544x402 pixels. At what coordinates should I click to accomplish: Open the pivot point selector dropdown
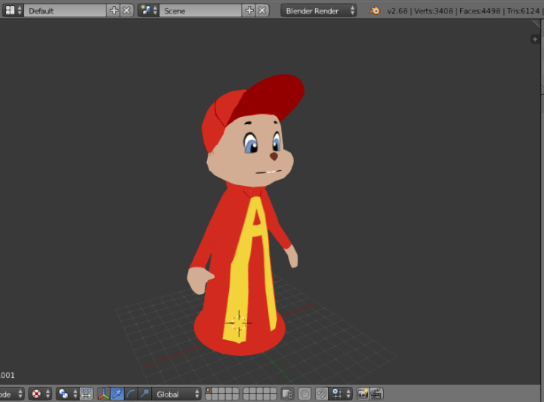(67, 394)
